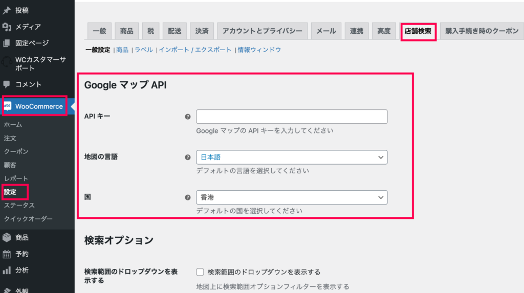Switch to the 一般 tab
The width and height of the screenshot is (524, 293).
click(x=100, y=31)
